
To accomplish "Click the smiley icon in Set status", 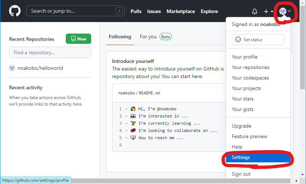I will [238, 40].
